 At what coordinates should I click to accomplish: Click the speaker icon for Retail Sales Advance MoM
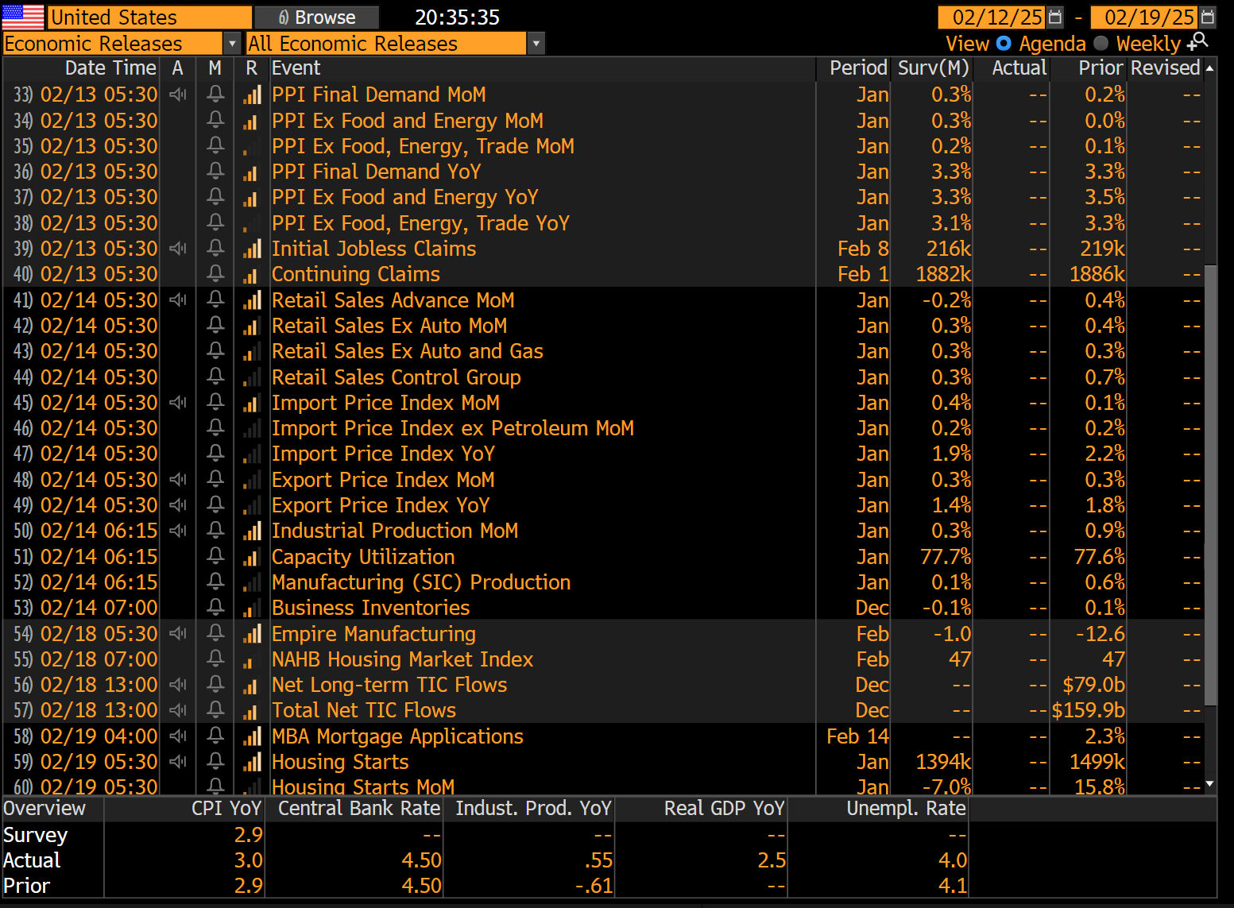pos(178,300)
